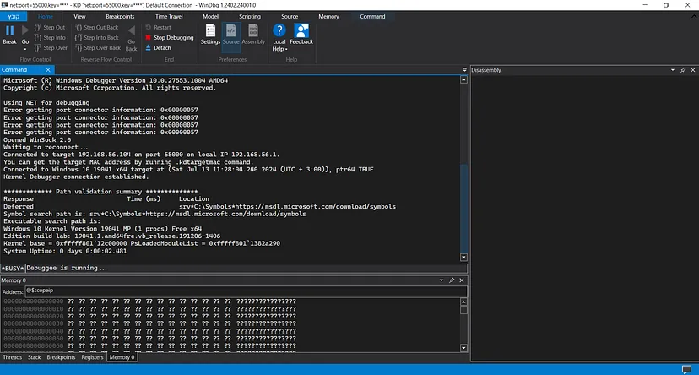Switch to Scripting ribbon tab

(x=250, y=17)
